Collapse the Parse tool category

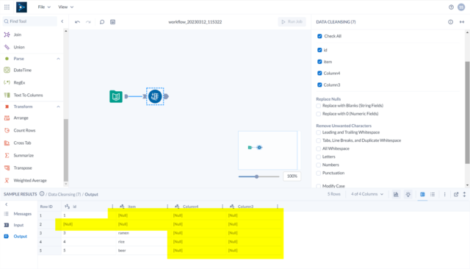coord(58,59)
